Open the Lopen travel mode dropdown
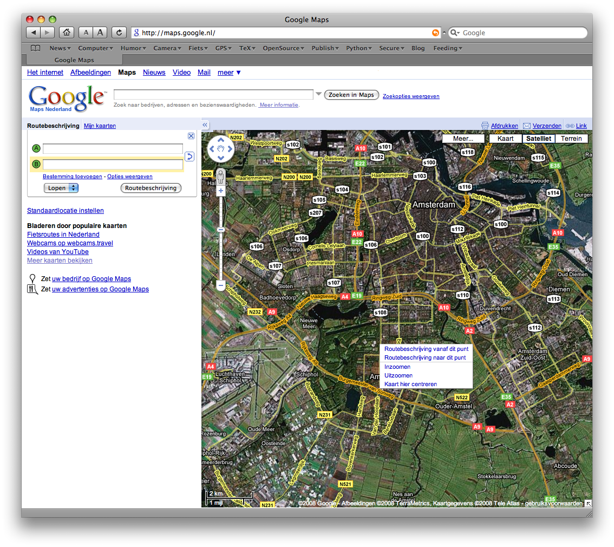Image resolution: width=614 pixels, height=547 pixels. coord(61,188)
